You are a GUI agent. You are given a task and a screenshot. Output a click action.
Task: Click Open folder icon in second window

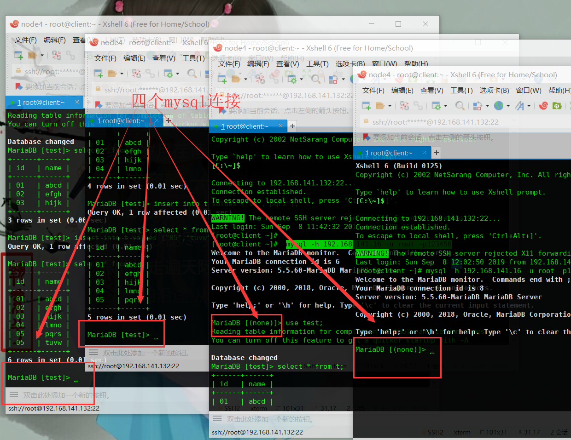(112, 74)
